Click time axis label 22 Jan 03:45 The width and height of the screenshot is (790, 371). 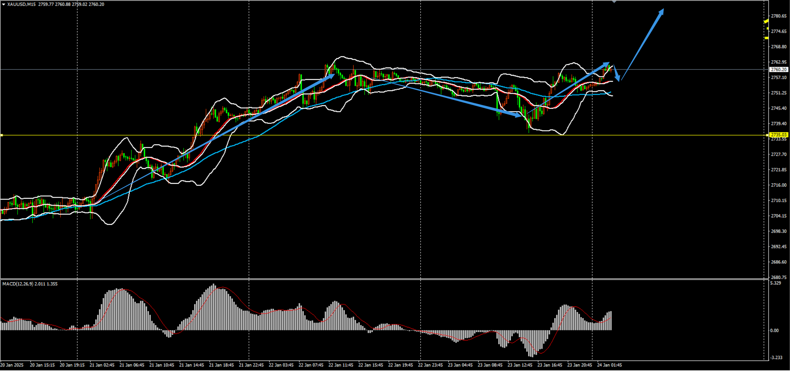pos(281,365)
